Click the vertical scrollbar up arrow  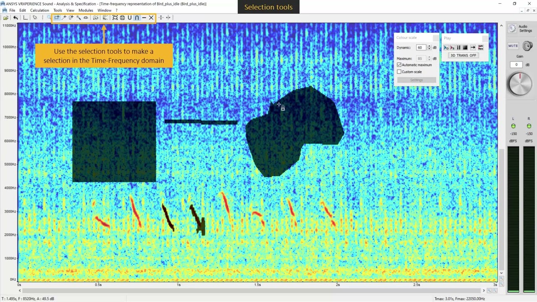click(x=501, y=26)
